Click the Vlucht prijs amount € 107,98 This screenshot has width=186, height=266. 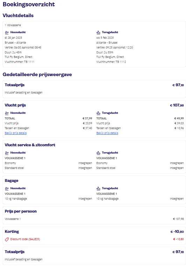point(177,105)
